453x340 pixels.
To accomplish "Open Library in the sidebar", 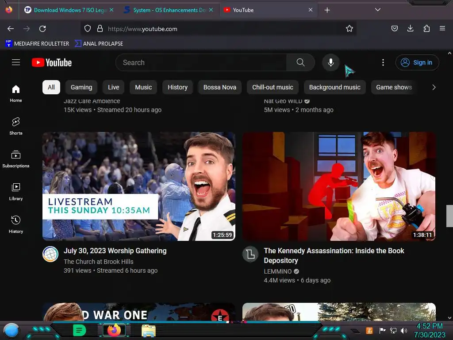I will point(16,191).
